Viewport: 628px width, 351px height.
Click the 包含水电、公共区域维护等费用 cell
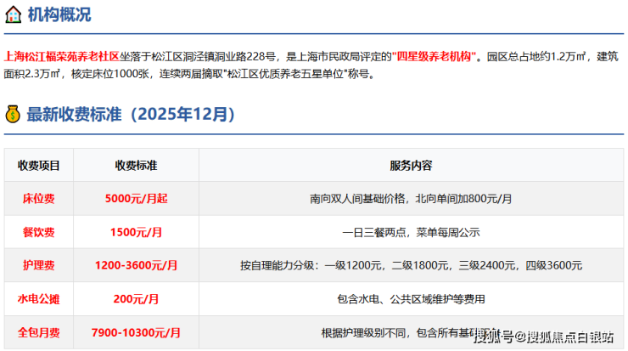411,299
